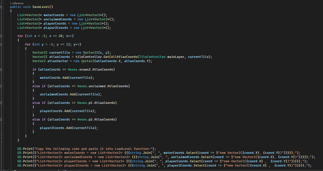The width and height of the screenshot is (323, 171).
Task: Open the "1 reference" CodeLens link
Action: pos(17,3)
